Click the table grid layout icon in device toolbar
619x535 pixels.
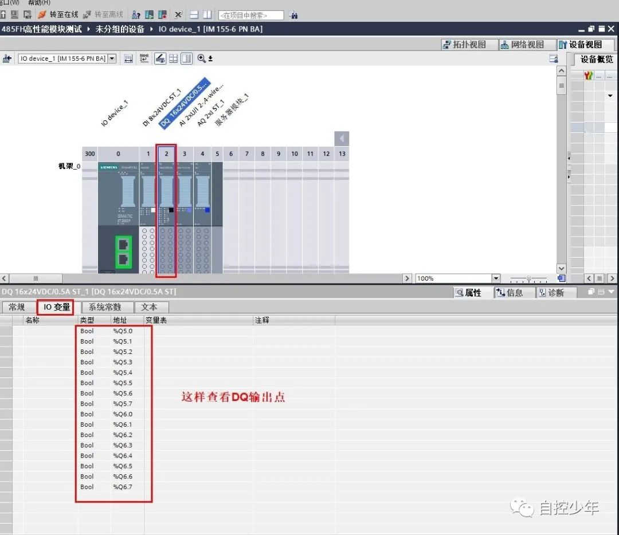tap(173, 59)
